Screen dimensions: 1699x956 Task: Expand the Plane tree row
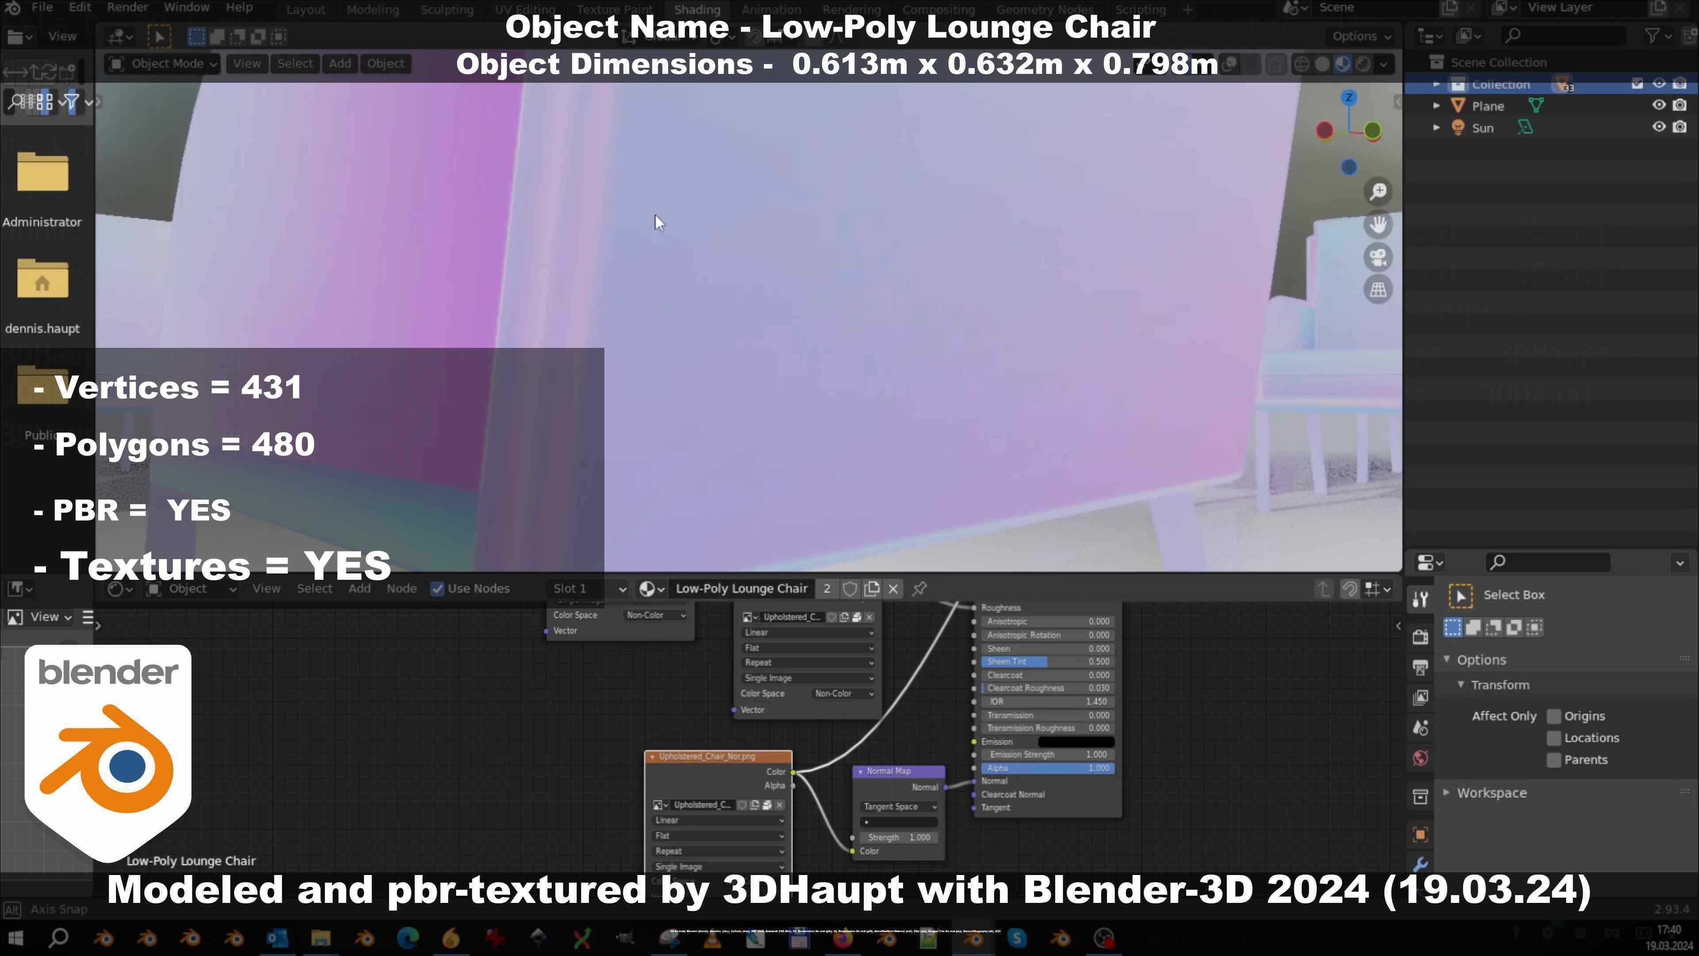point(1437,106)
